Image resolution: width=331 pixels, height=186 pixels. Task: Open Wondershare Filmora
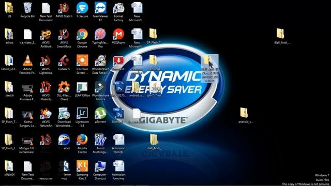(100, 87)
